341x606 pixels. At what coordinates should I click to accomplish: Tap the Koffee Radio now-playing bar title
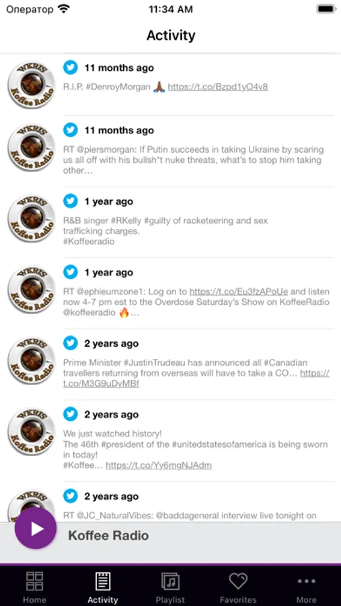coord(108,536)
